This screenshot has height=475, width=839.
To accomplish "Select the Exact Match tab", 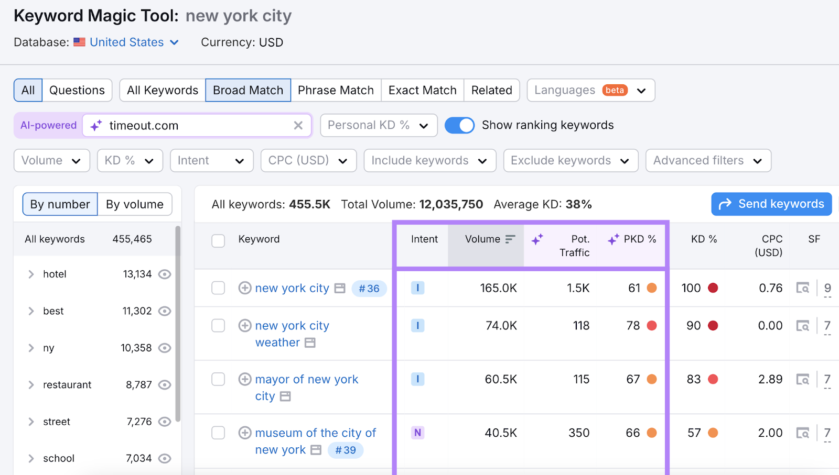I will tap(423, 90).
